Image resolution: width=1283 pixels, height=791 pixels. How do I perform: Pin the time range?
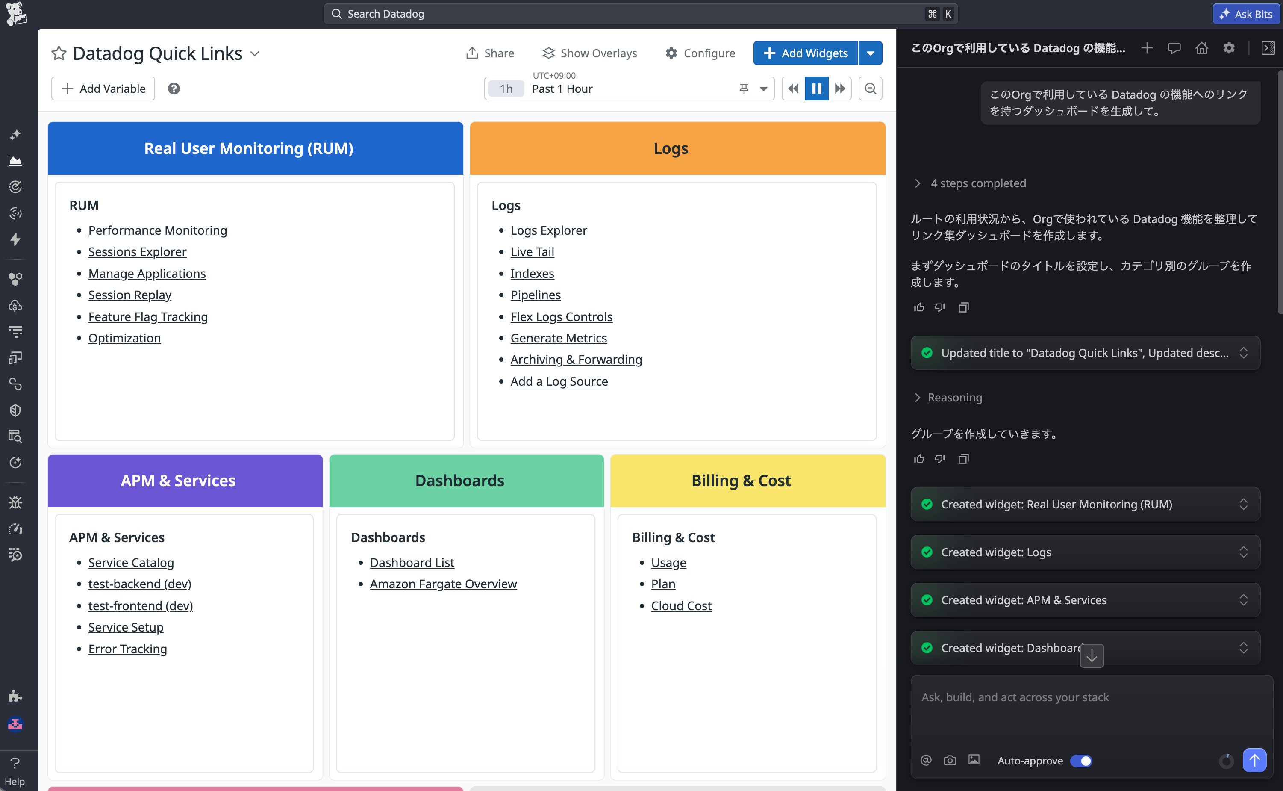coord(744,89)
